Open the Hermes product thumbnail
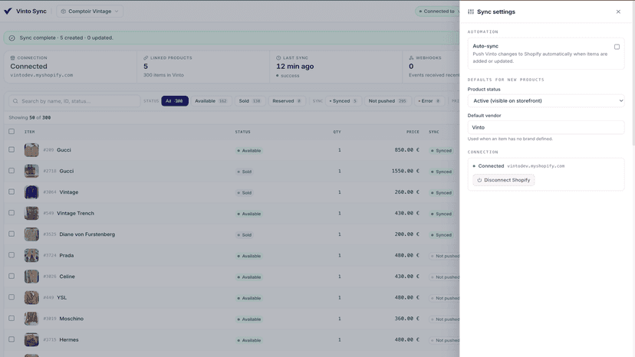The image size is (635, 357). pos(31,339)
